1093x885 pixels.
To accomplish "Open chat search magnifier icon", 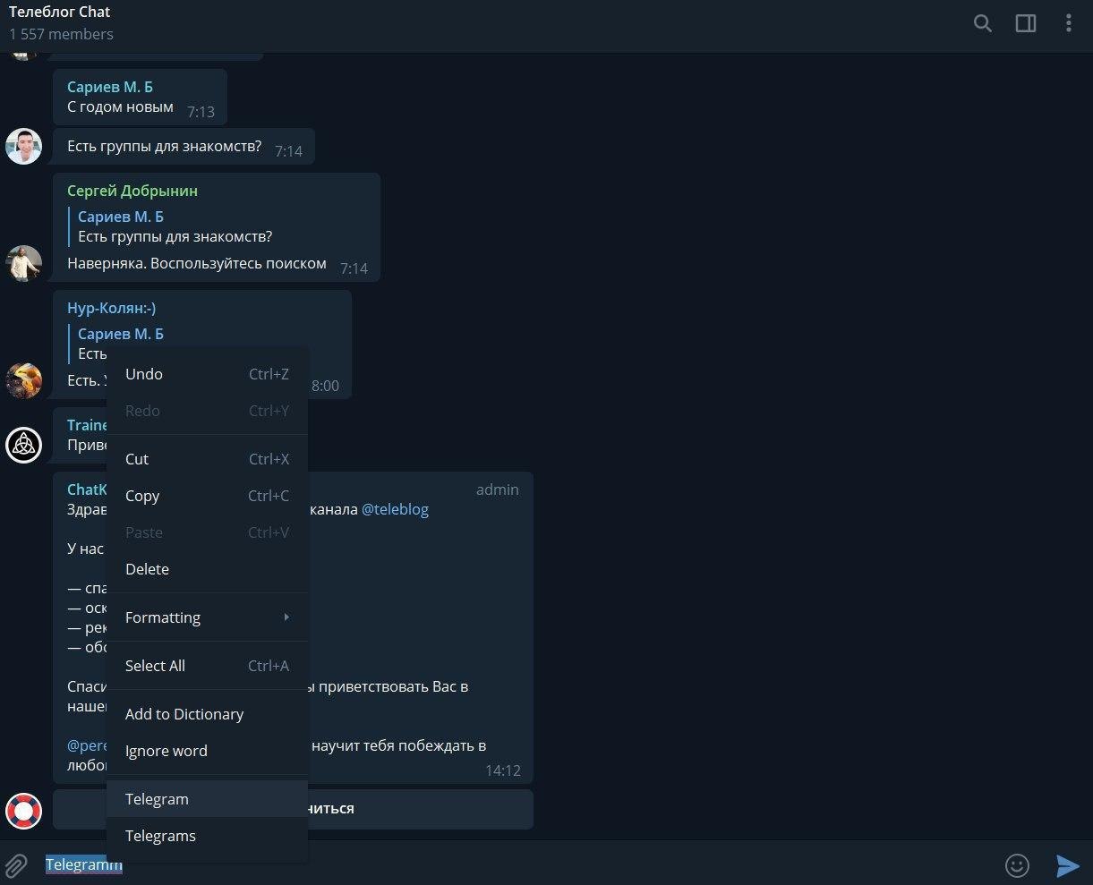I will tap(982, 24).
